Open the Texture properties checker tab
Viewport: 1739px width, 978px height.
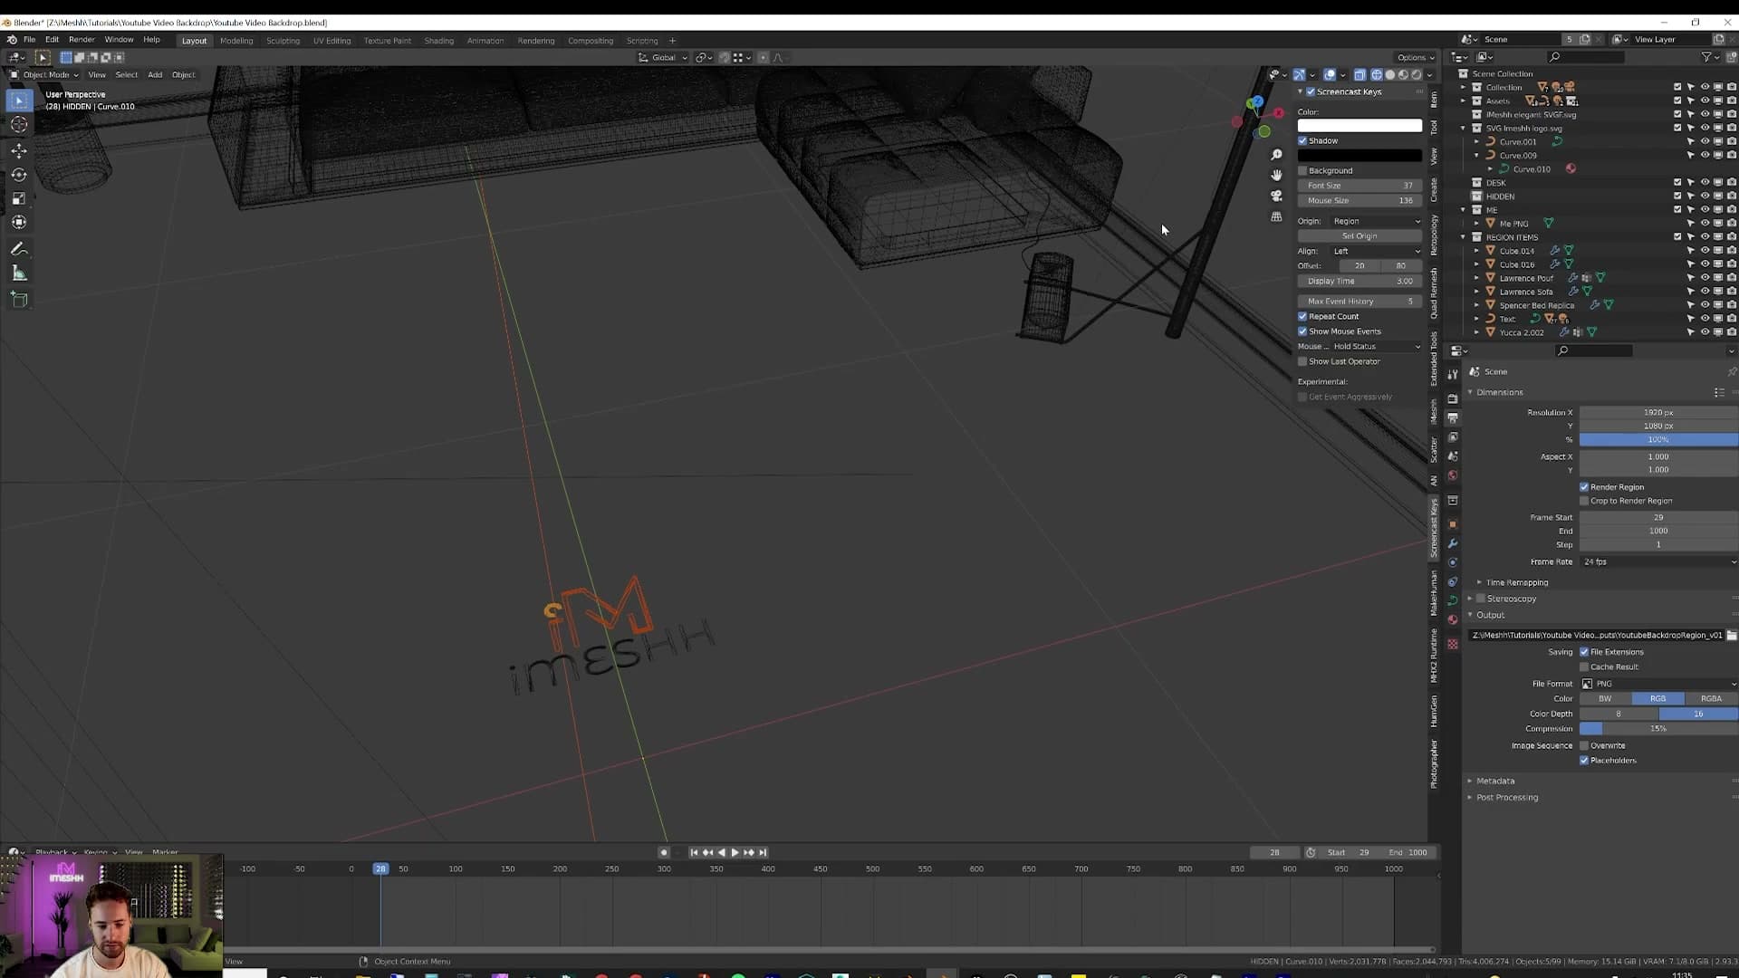1453,644
